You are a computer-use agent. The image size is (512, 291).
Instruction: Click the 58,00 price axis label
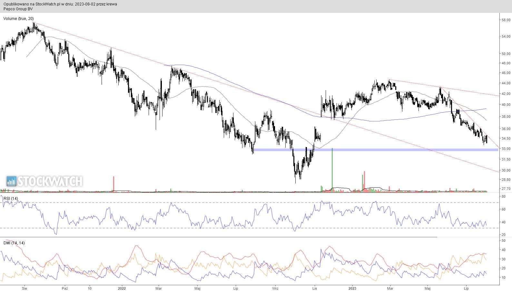pyautogui.click(x=506, y=20)
